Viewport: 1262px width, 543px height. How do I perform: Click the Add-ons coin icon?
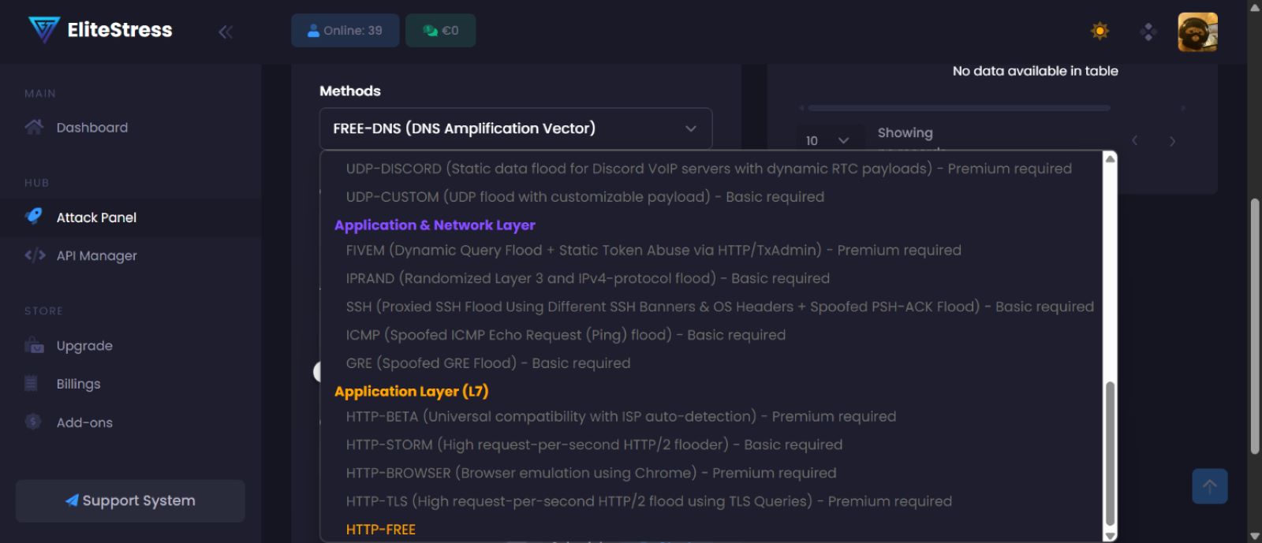[x=33, y=422]
